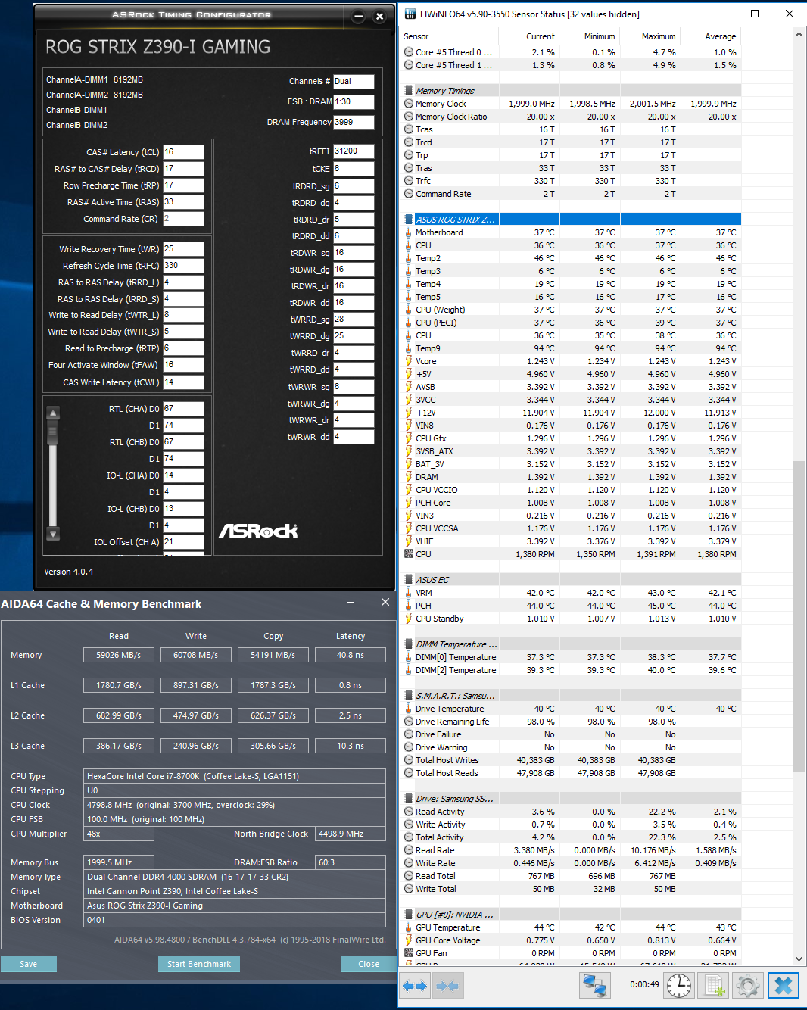The height and width of the screenshot is (1010, 807).
Task: Click the RTL (CHA) D0 field showing 67
Action: (x=183, y=409)
